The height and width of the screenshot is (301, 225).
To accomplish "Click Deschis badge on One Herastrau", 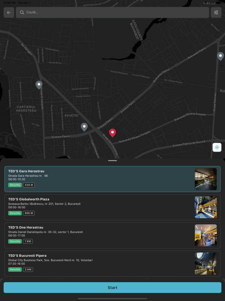I will click(x=15, y=241).
